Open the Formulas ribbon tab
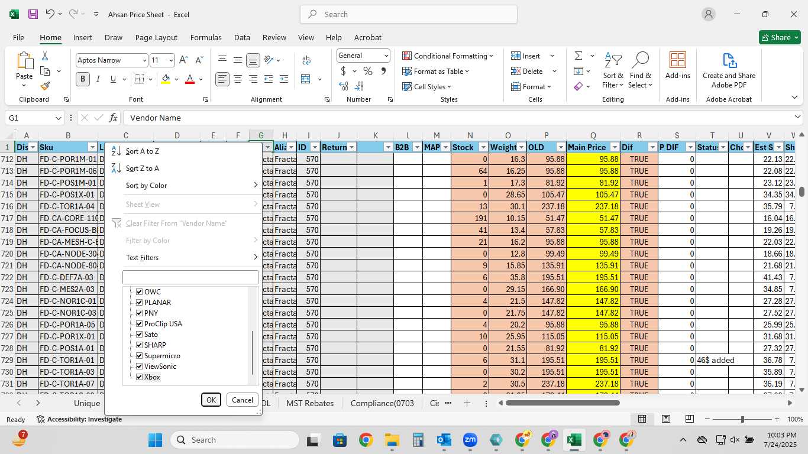Viewport: 808px width, 454px height. click(206, 37)
